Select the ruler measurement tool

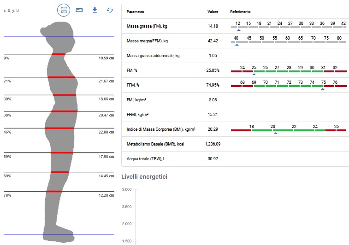[x=79, y=10]
